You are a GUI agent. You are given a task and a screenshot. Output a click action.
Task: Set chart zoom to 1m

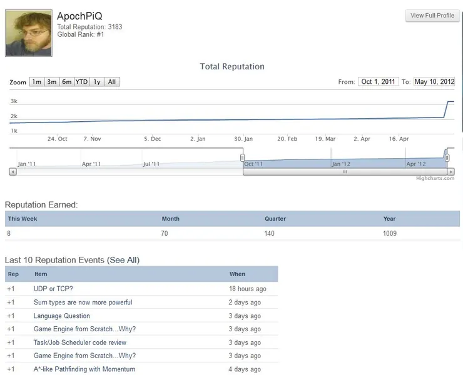coord(37,82)
